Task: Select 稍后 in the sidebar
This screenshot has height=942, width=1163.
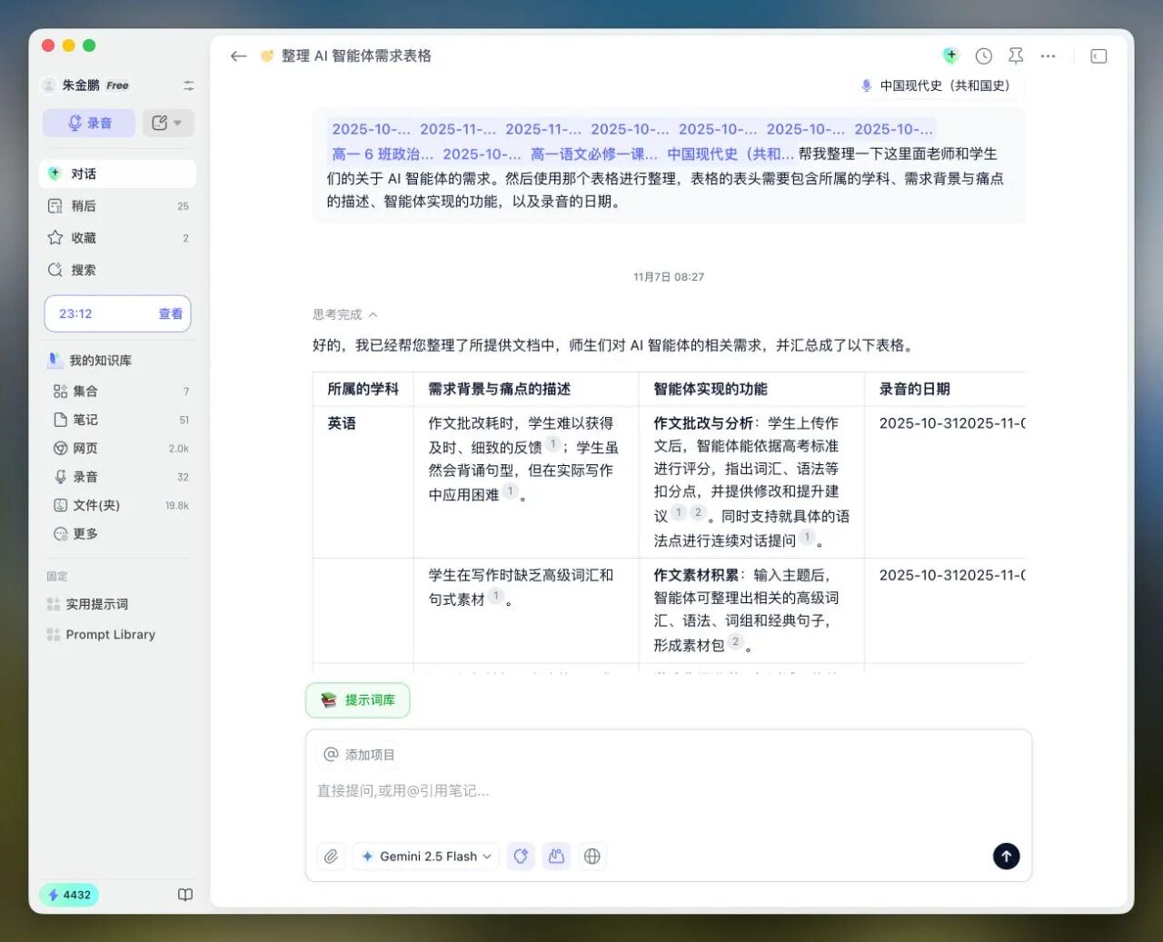Action: [84, 206]
